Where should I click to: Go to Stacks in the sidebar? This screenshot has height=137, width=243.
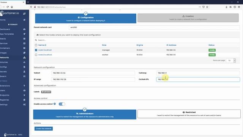pyautogui.click(x=3, y=39)
